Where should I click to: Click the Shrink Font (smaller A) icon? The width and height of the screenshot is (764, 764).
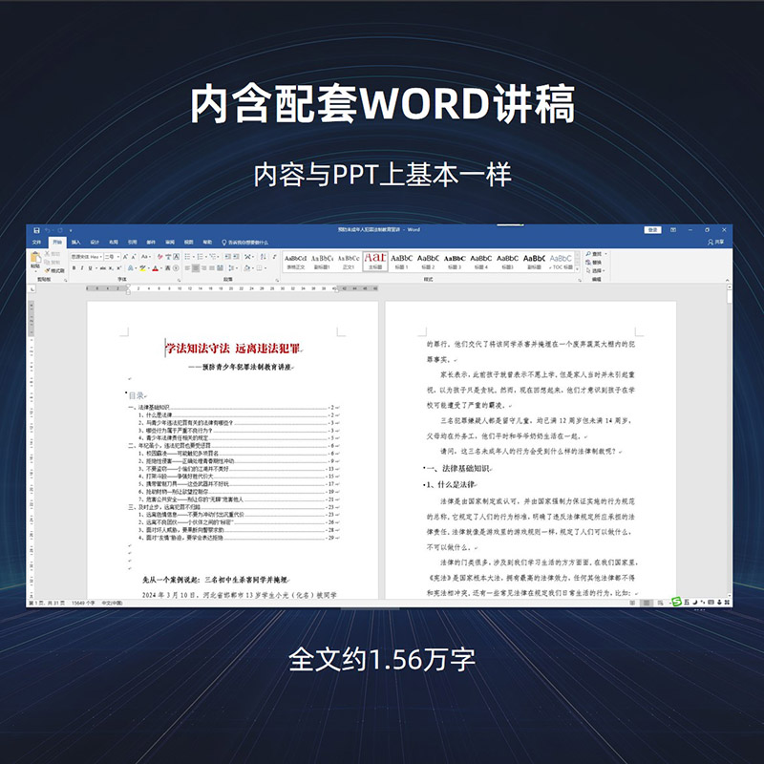[x=134, y=256]
